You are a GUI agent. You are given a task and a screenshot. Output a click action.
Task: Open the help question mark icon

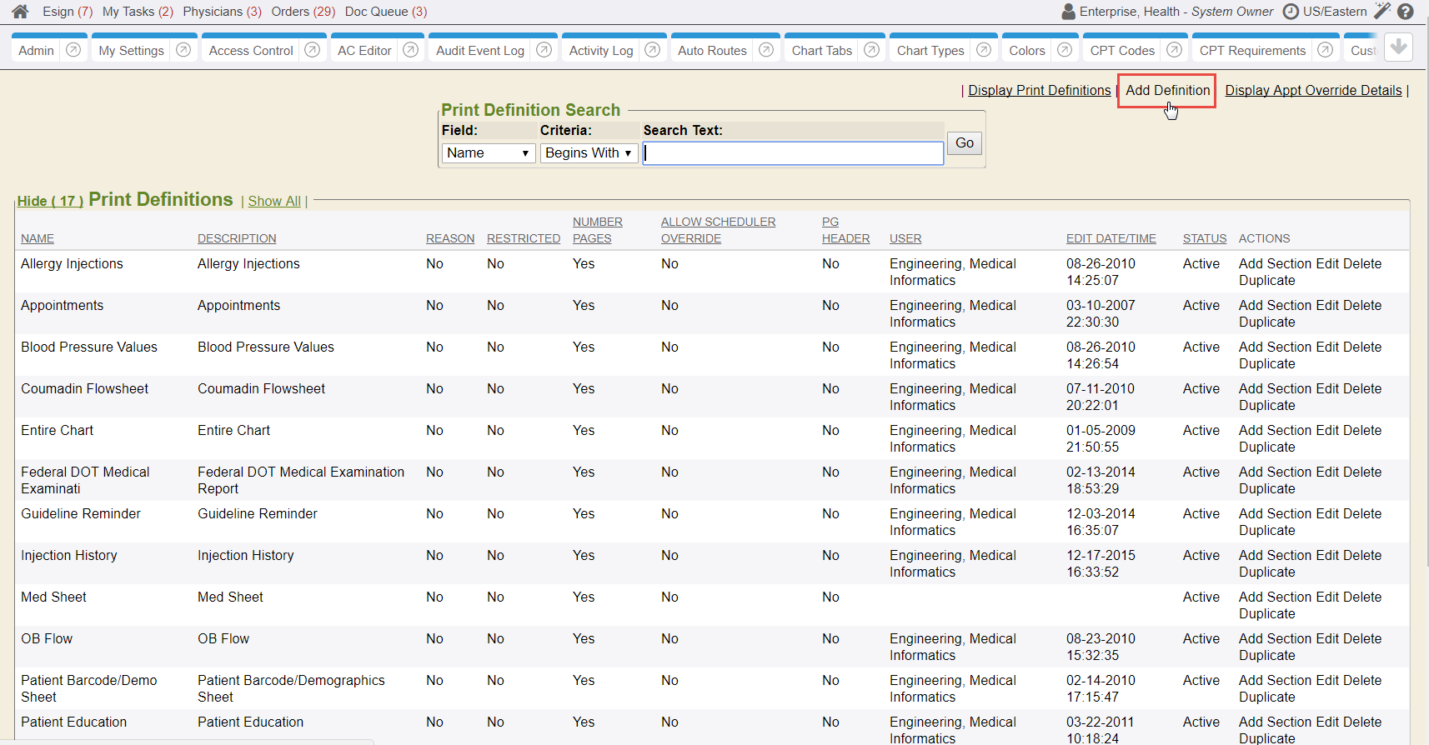click(1406, 12)
